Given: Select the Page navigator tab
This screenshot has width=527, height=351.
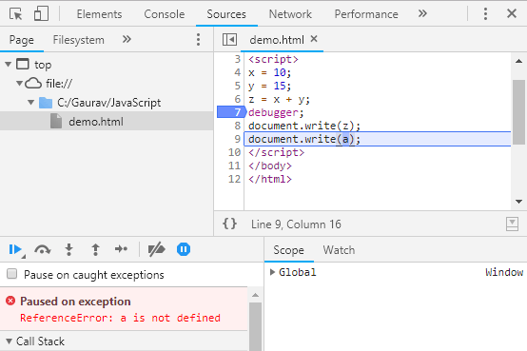Looking at the screenshot, I should [22, 40].
